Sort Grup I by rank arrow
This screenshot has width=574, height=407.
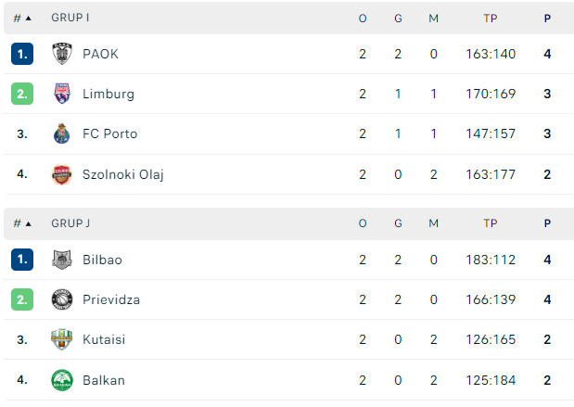(x=28, y=19)
